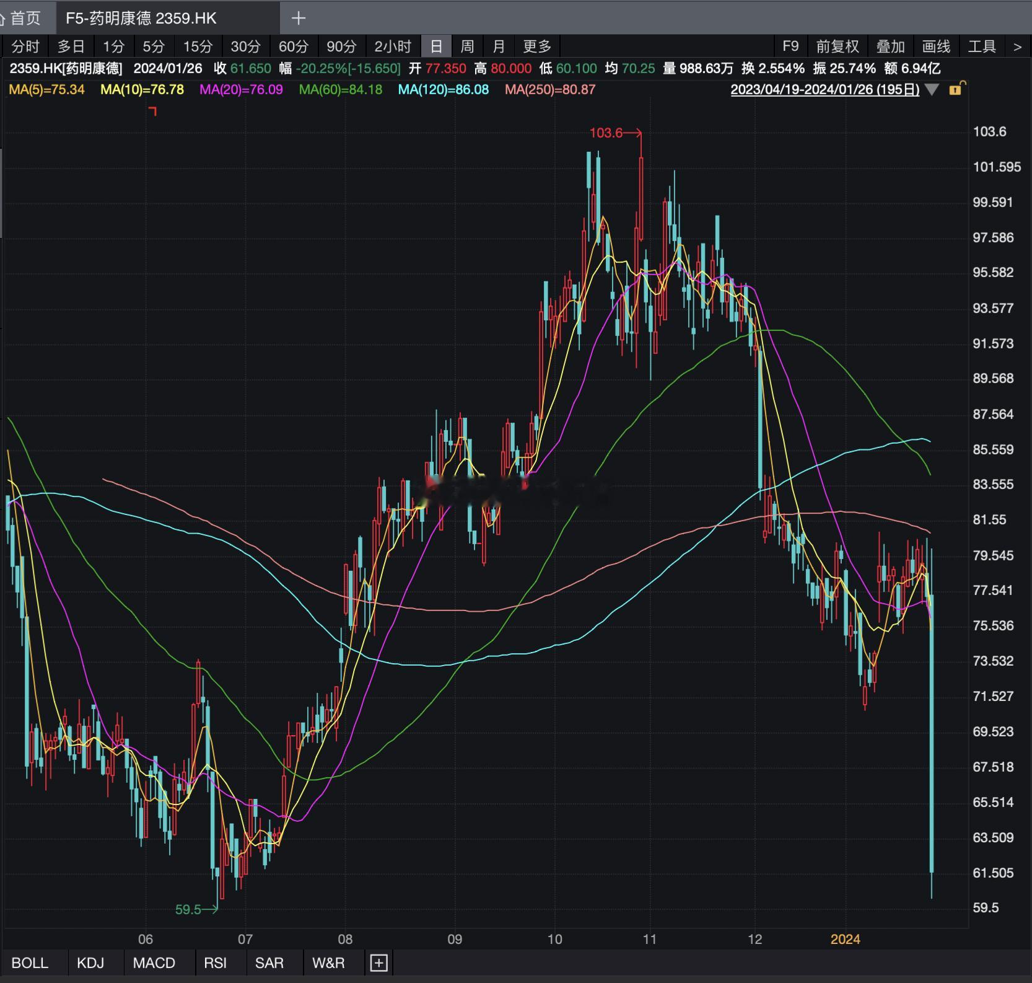1032x983 pixels.
Task: Select the BOLL indicator tab
Action: click(x=30, y=963)
